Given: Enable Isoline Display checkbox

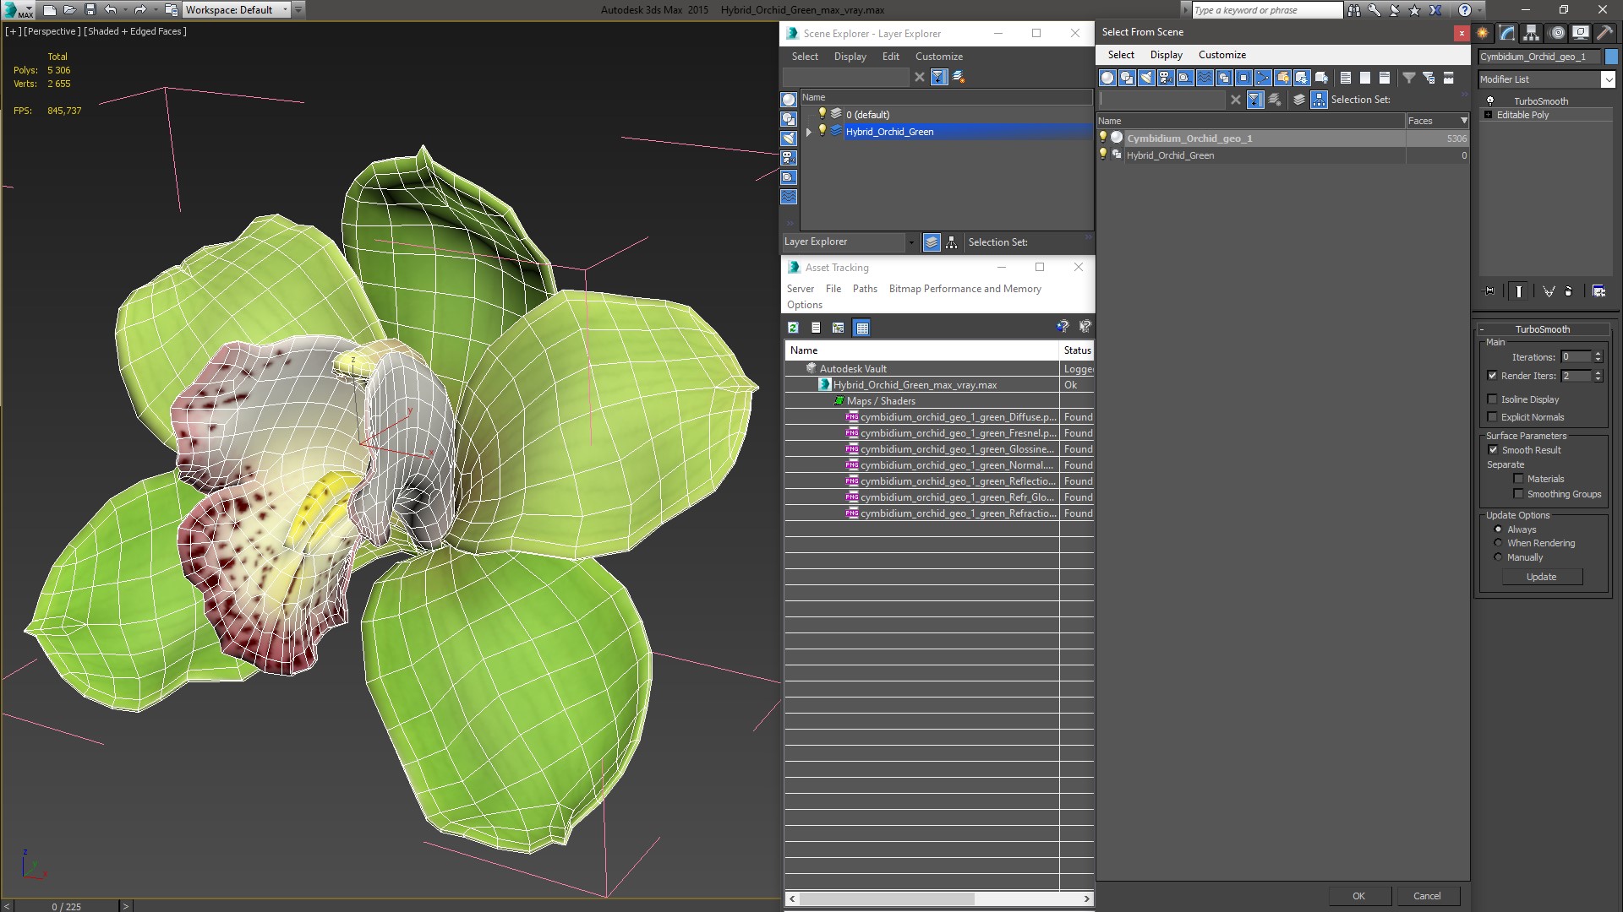Looking at the screenshot, I should coord(1493,399).
